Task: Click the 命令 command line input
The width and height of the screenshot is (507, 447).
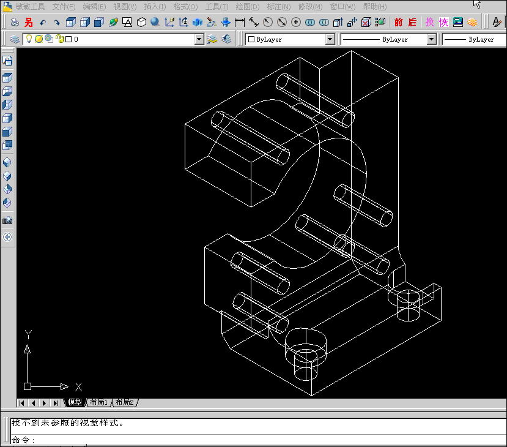Action: (259, 440)
